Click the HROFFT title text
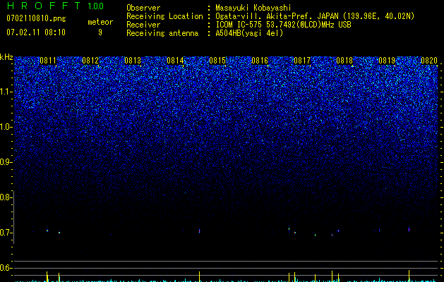The width and height of the screenshot is (444, 282). click(44, 6)
